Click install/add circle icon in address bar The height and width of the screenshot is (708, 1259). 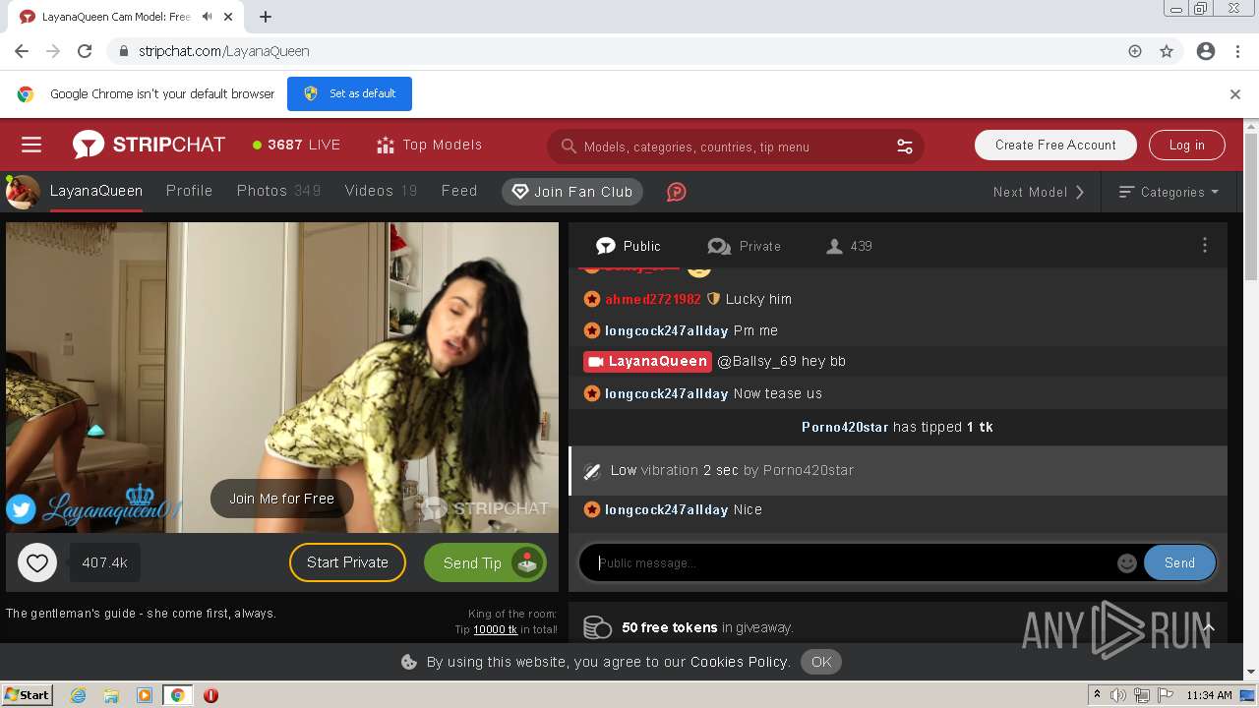[1135, 51]
